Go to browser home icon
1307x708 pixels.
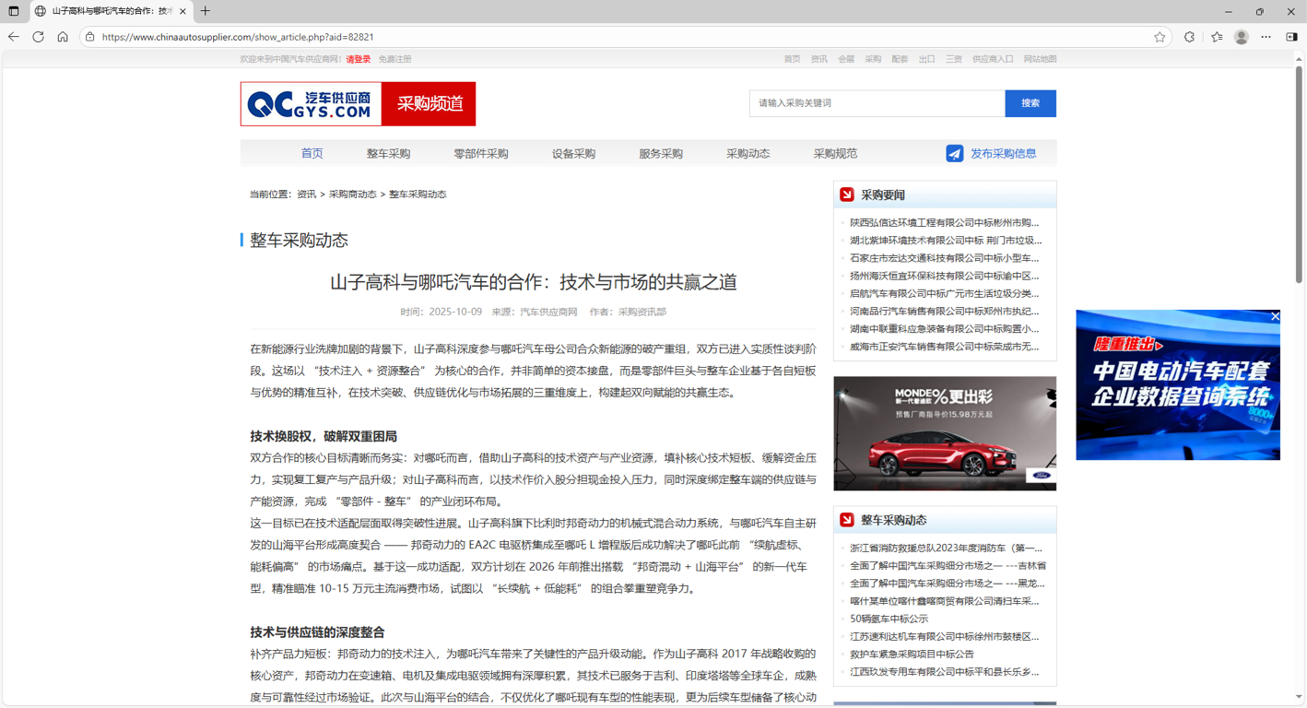point(63,37)
